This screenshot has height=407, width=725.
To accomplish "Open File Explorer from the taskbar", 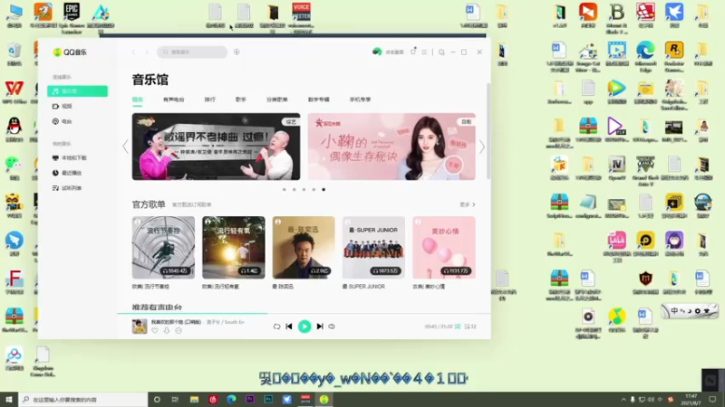I will pyautogui.click(x=194, y=399).
